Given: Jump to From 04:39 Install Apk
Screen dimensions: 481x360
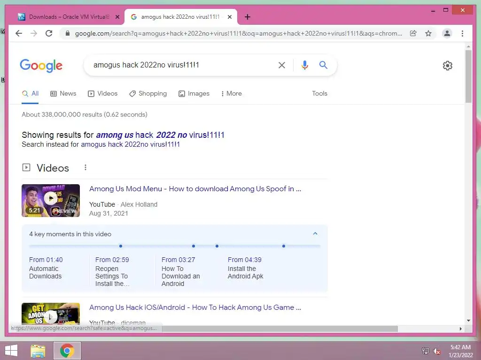Looking at the screenshot, I should 245,268.
